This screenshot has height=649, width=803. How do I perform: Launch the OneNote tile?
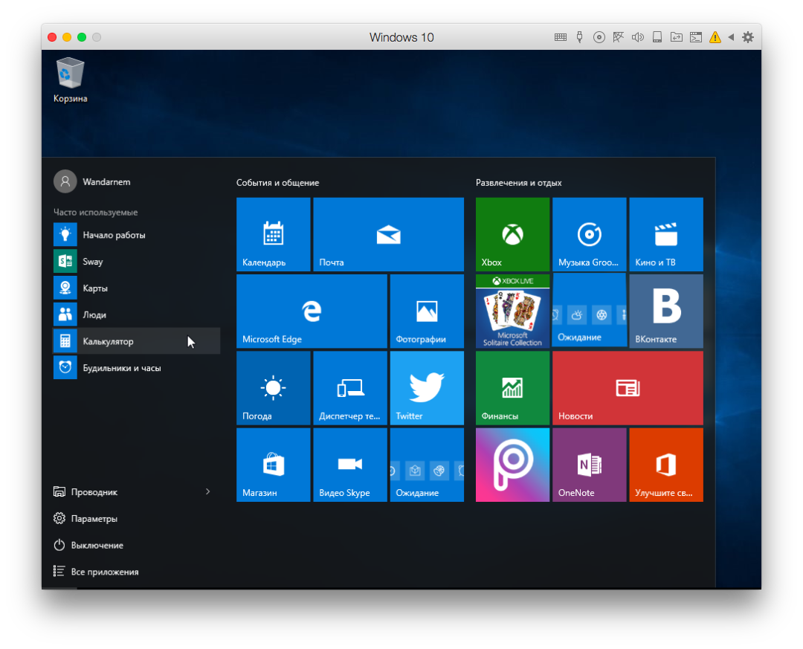[x=589, y=465]
